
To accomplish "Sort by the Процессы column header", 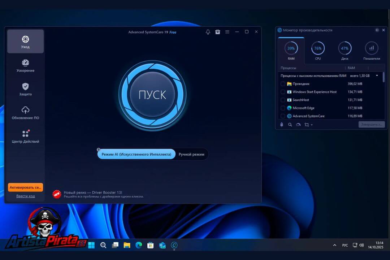I will (x=288, y=68).
